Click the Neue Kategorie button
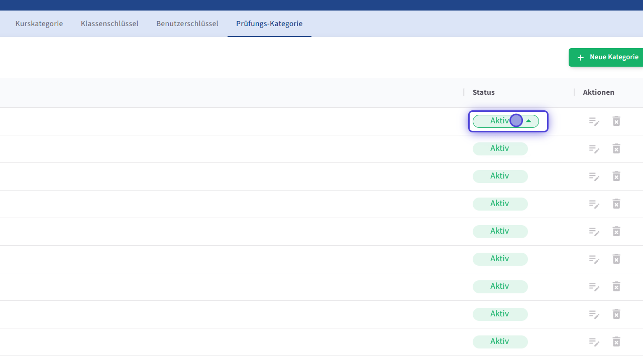The height and width of the screenshot is (356, 643). (x=607, y=57)
